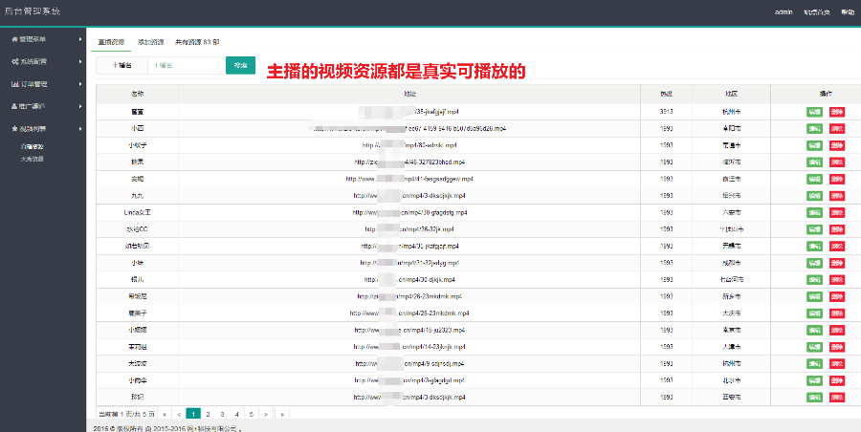
Task: Expand the 订单管理 sidebar arrow
Action: [x=80, y=83]
